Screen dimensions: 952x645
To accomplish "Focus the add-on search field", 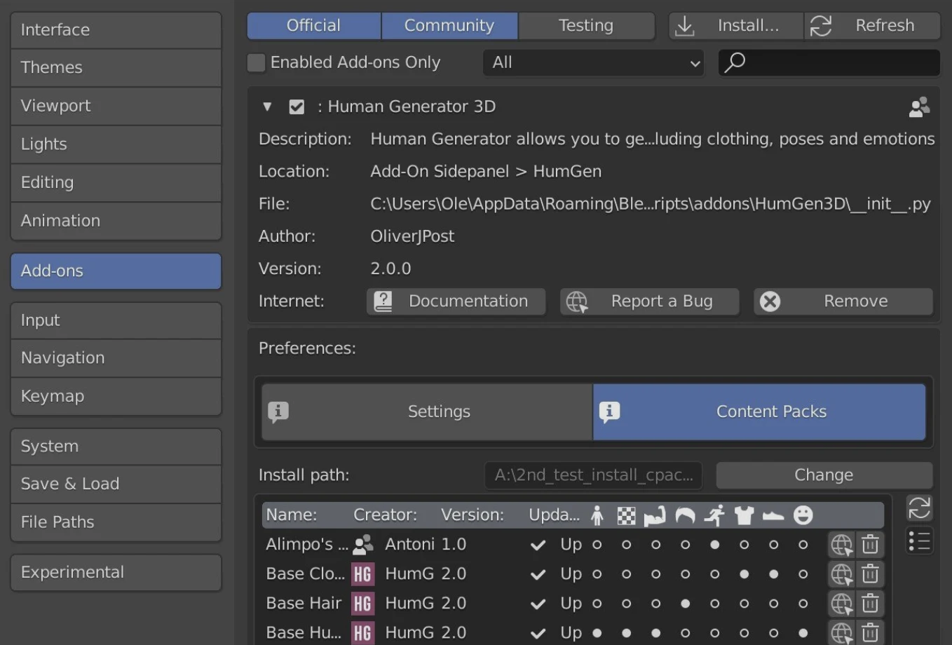I will pyautogui.click(x=829, y=63).
